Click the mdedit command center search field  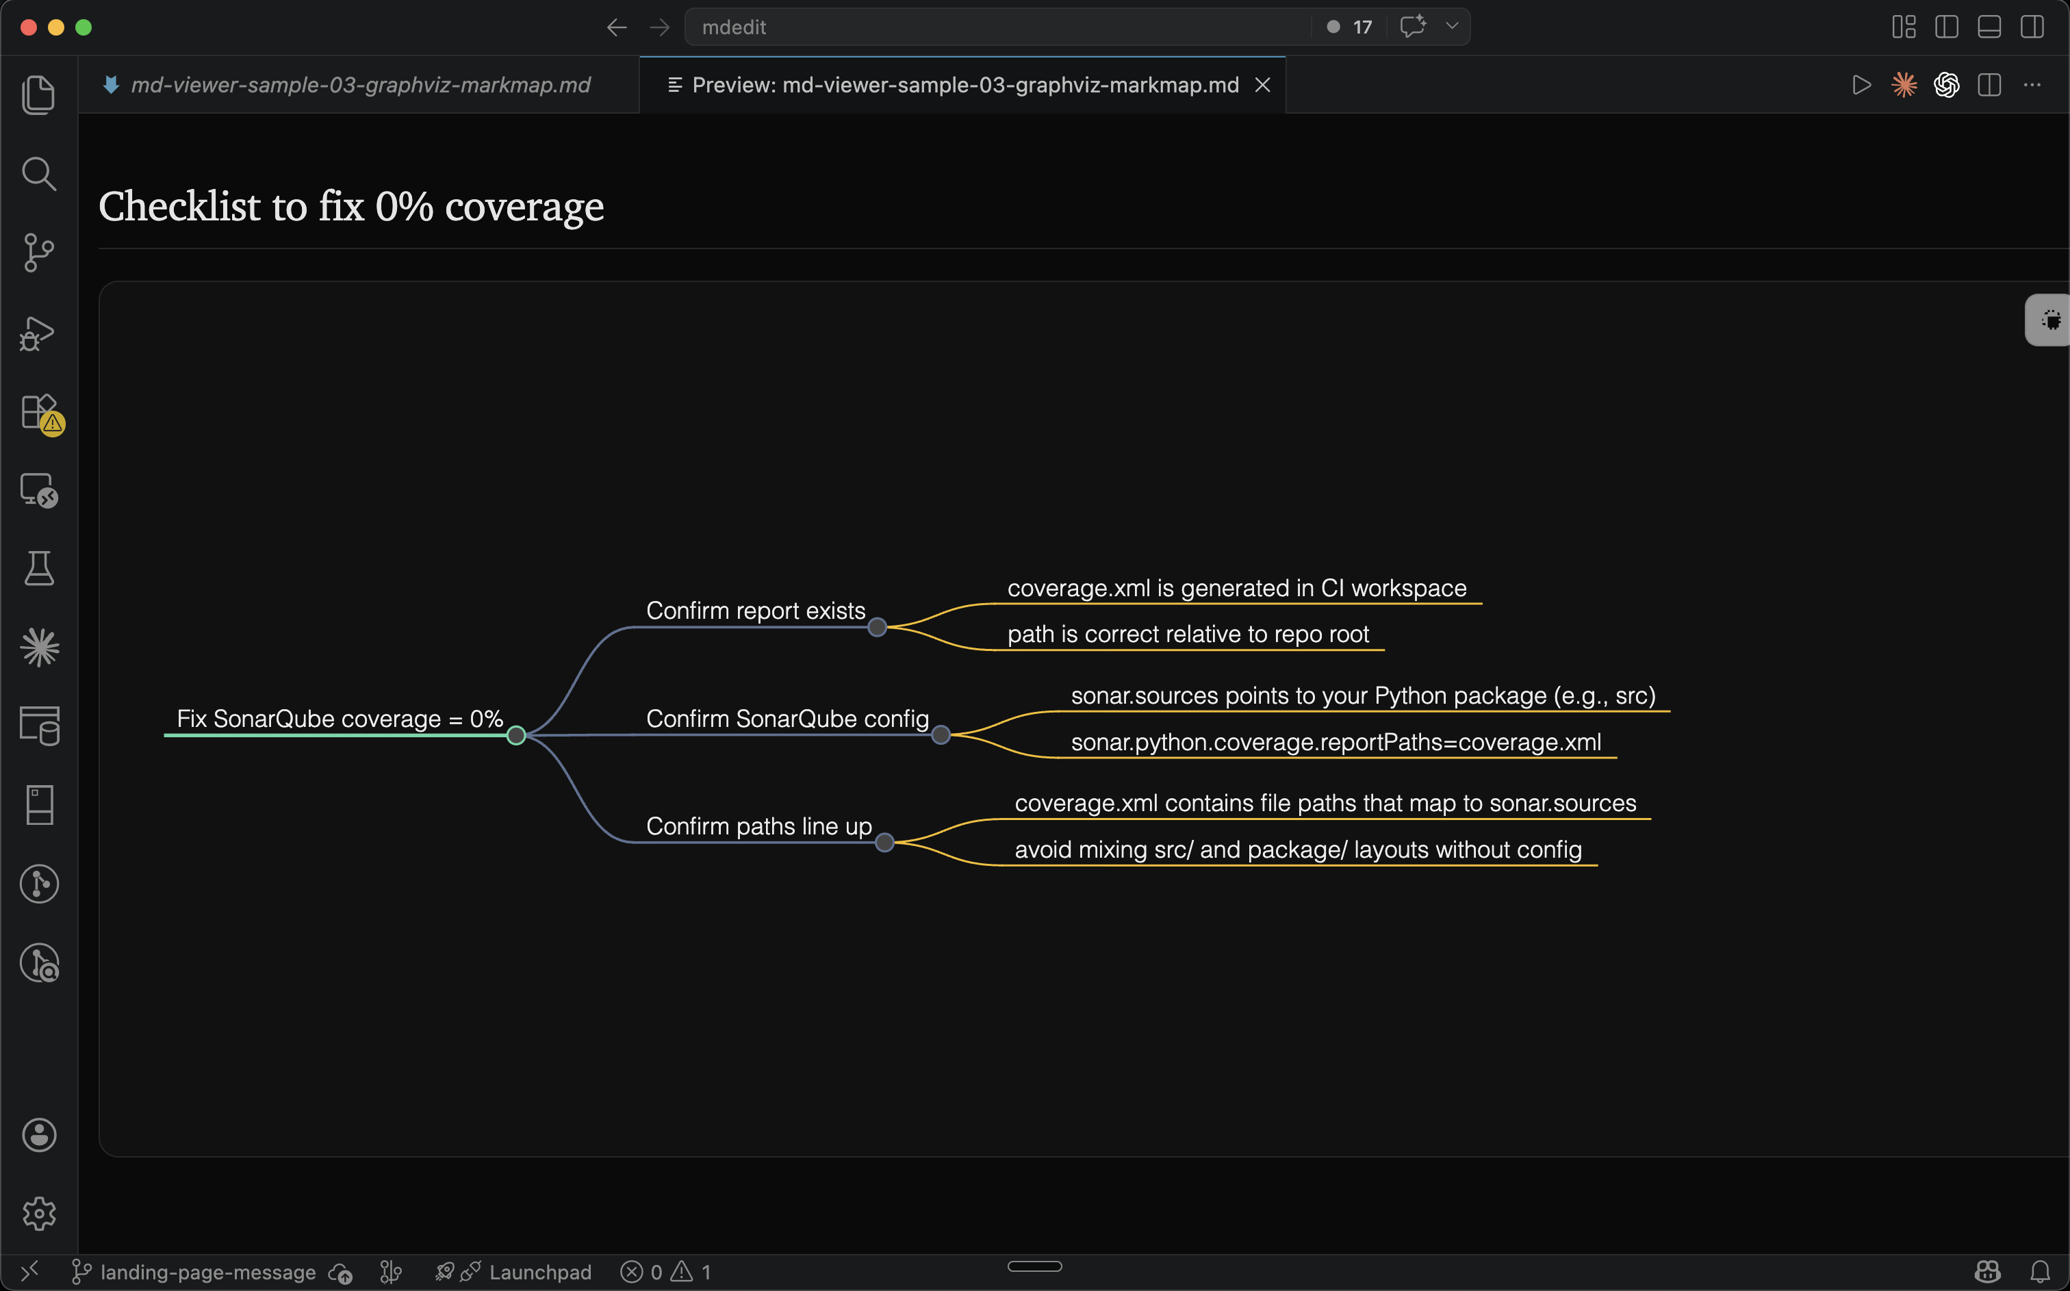coord(999,27)
